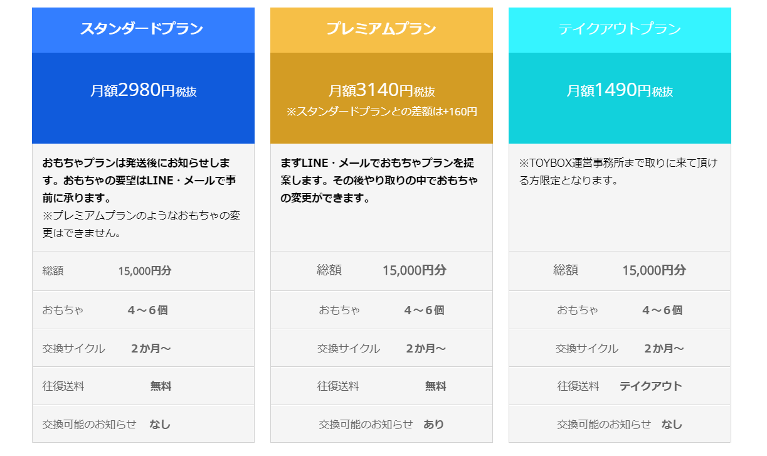Click the TOYBOX運営事務所 pickup note
Image resolution: width=767 pixels, height=456 pixels.
pos(618,172)
